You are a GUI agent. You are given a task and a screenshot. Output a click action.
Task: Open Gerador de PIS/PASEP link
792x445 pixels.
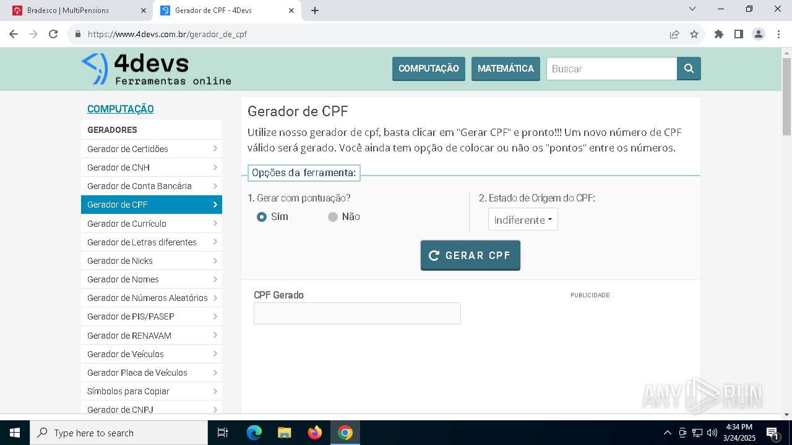coord(152,316)
